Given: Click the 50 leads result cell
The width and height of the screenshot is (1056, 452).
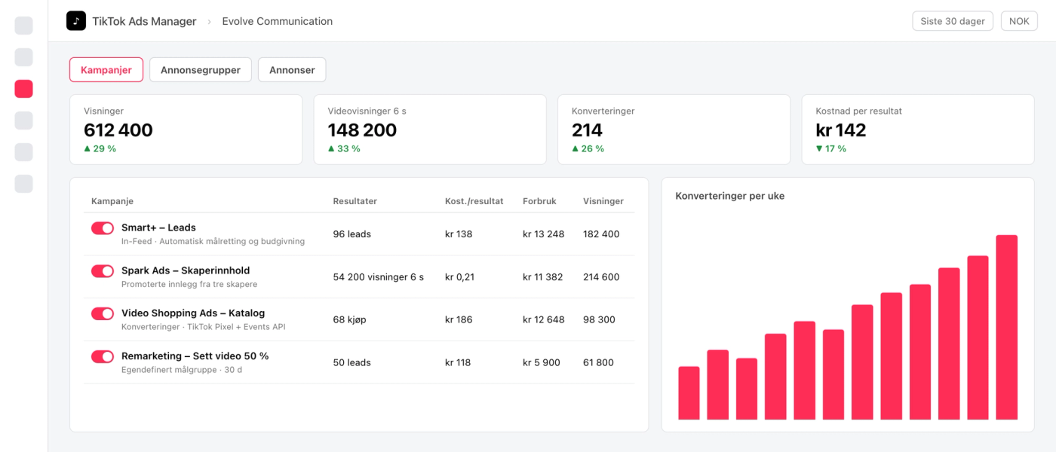Looking at the screenshot, I should tap(352, 362).
